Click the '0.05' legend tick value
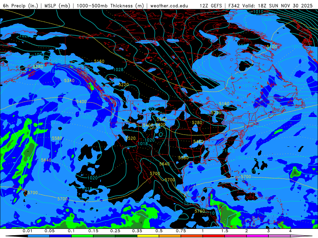The width and height of the screenshot is (318, 238). (49, 231)
